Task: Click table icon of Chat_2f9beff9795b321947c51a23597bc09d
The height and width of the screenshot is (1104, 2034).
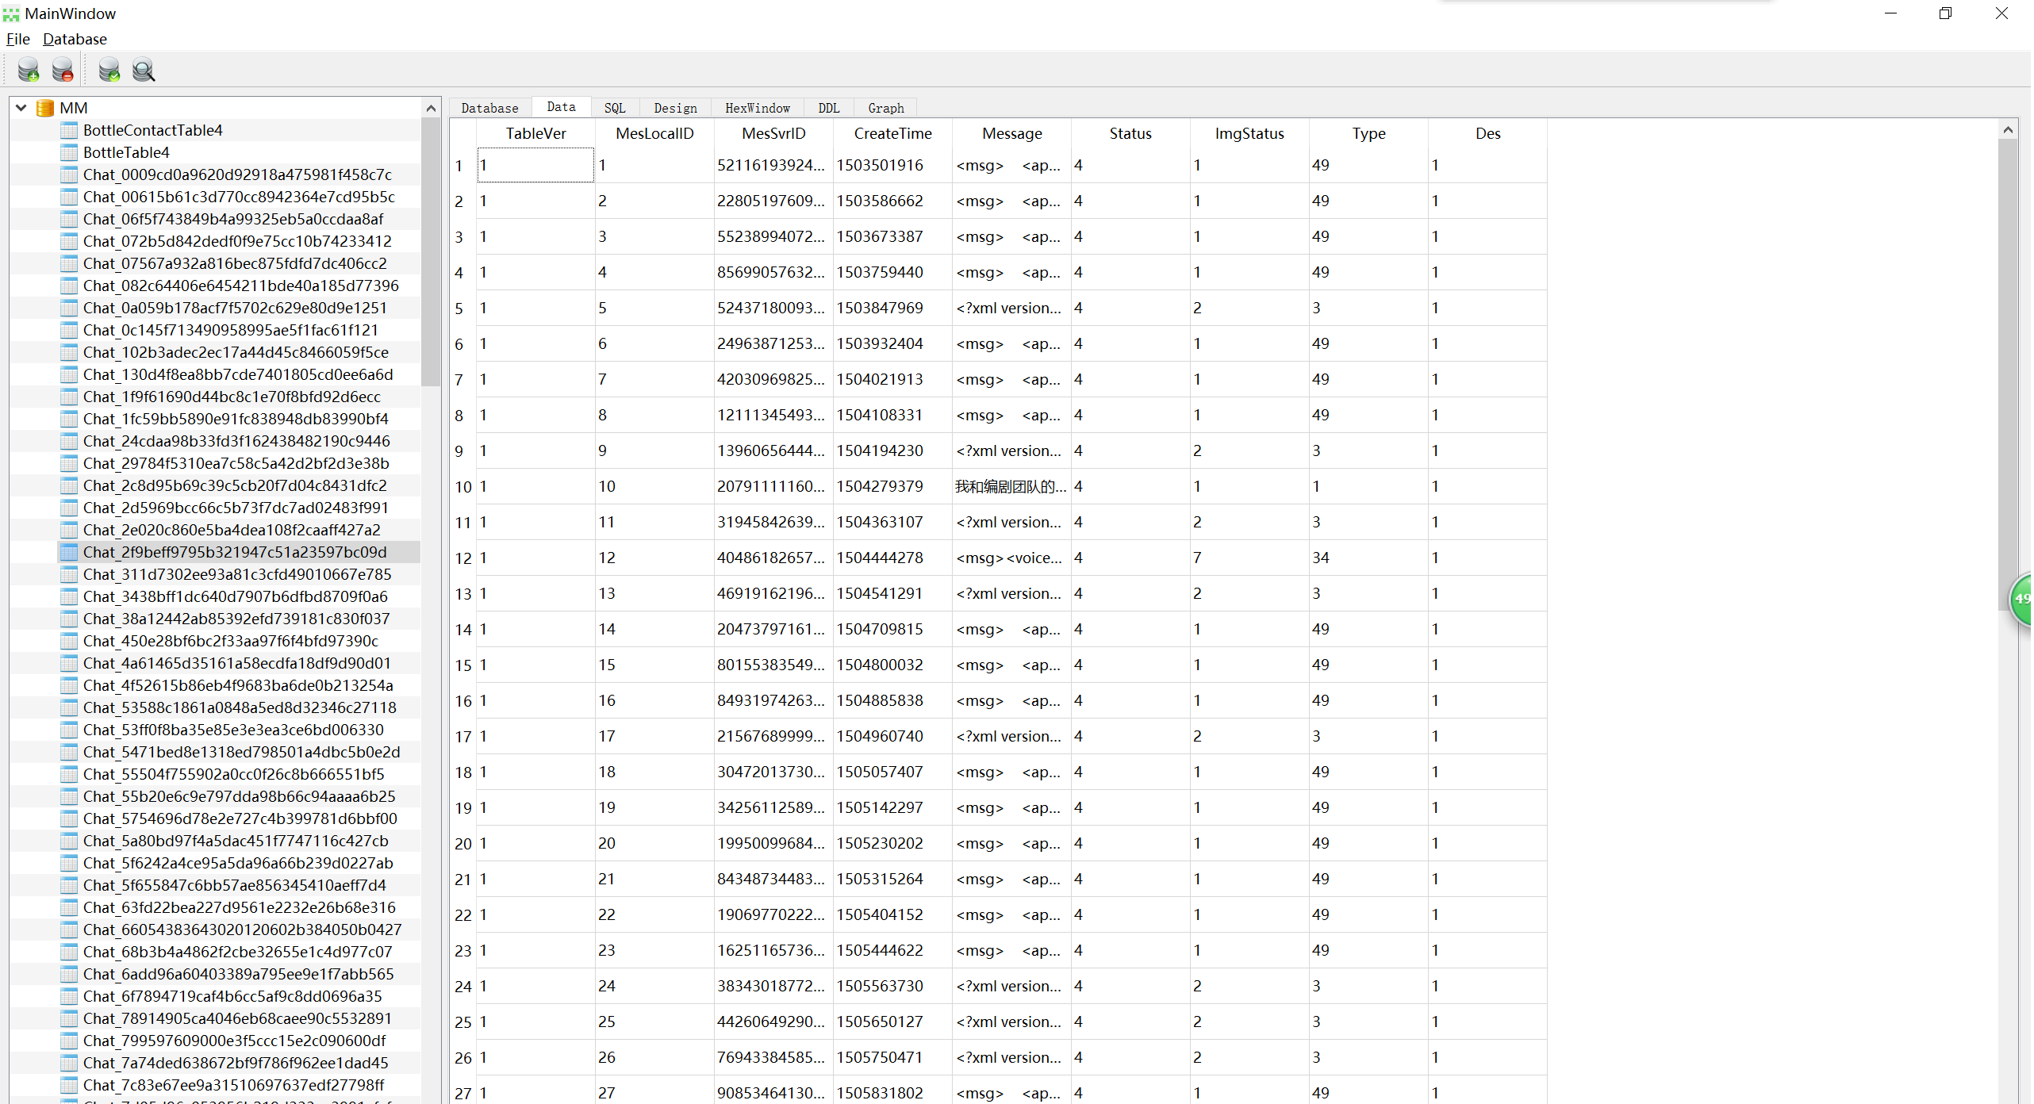Action: coord(69,552)
